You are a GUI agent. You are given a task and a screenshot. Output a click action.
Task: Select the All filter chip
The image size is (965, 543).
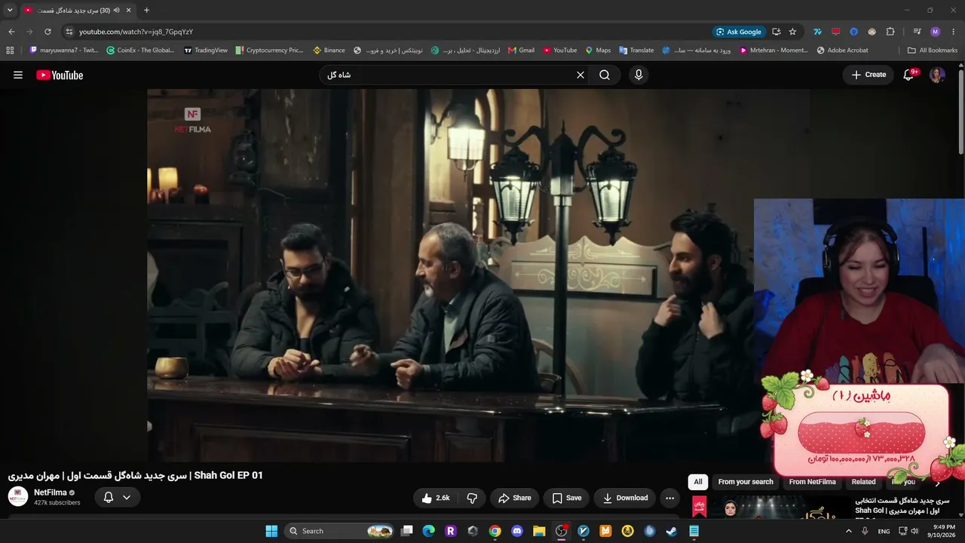[698, 482]
